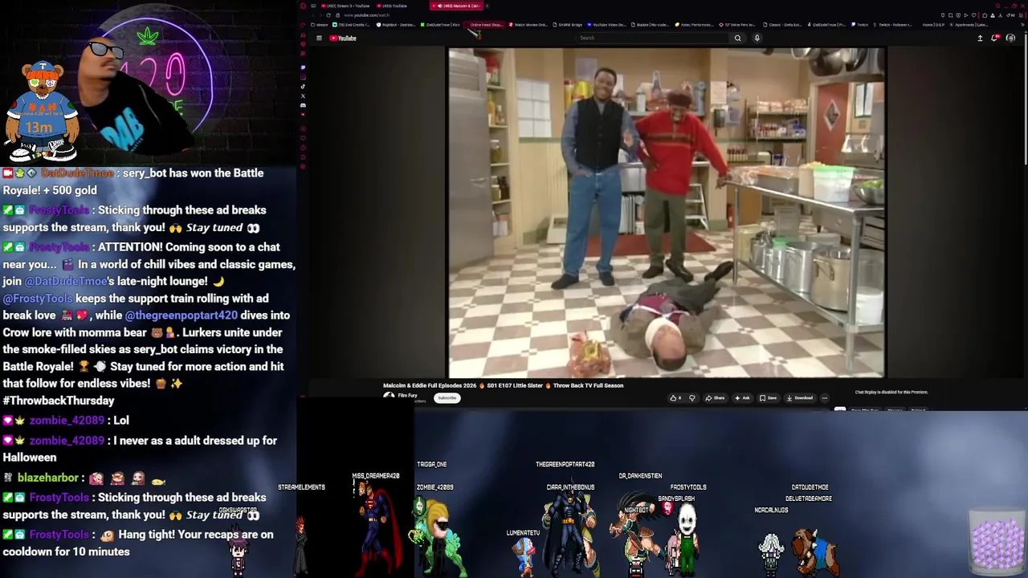
Task: Open the YouTube Create upload icon
Action: (980, 38)
